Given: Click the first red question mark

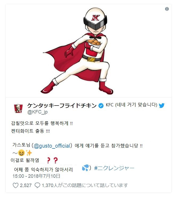Looking at the screenshot, I should click(48, 160).
